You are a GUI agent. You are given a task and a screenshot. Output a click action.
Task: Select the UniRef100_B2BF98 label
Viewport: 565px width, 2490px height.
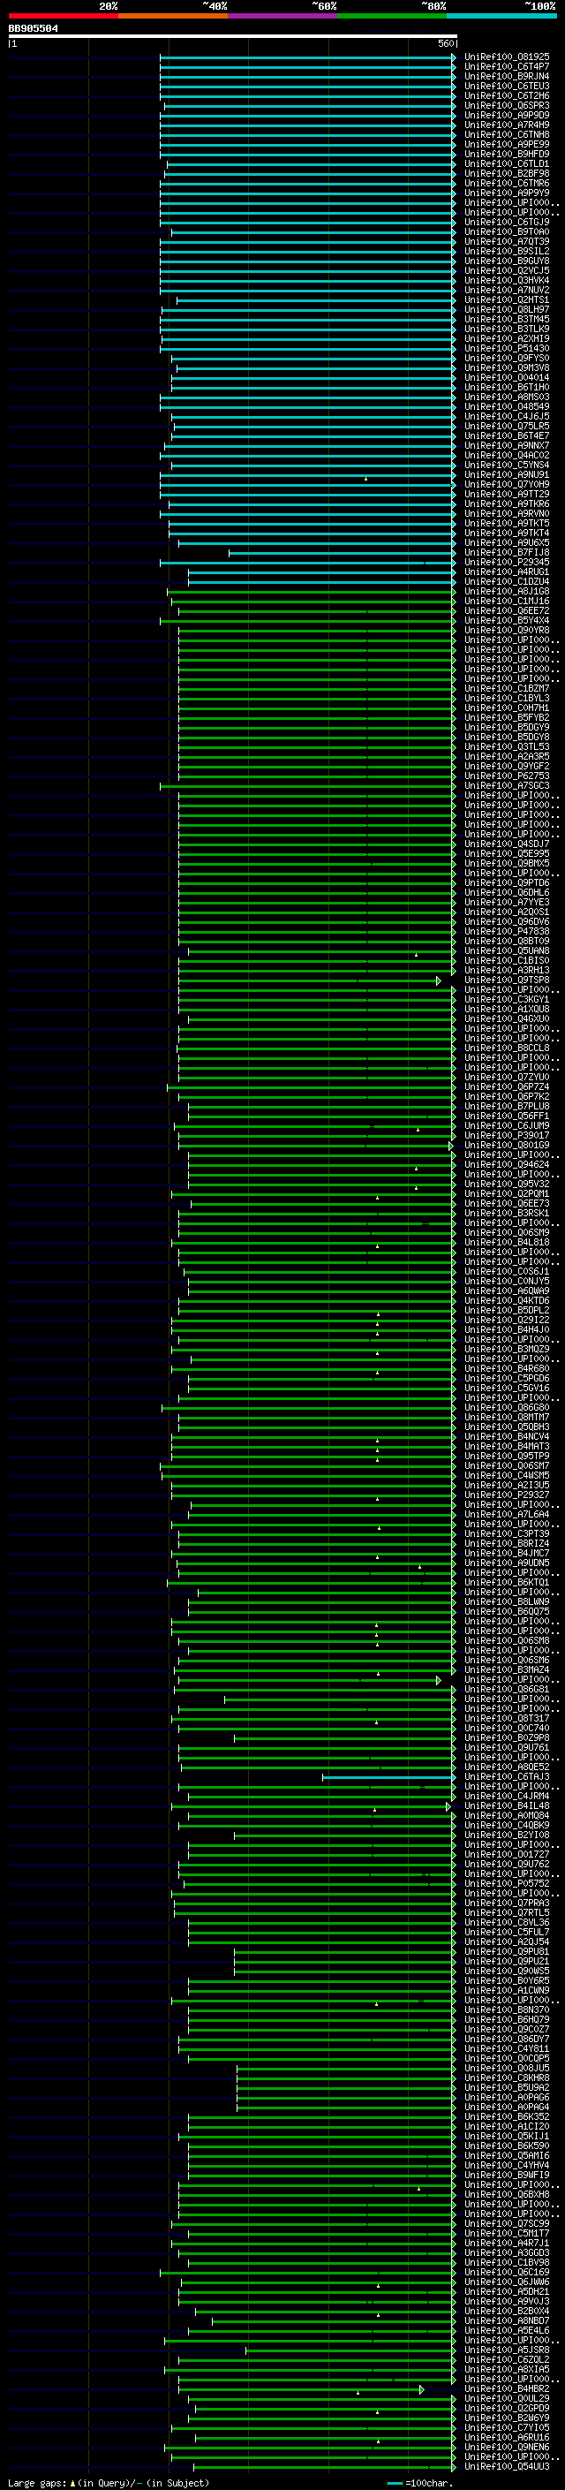(507, 173)
